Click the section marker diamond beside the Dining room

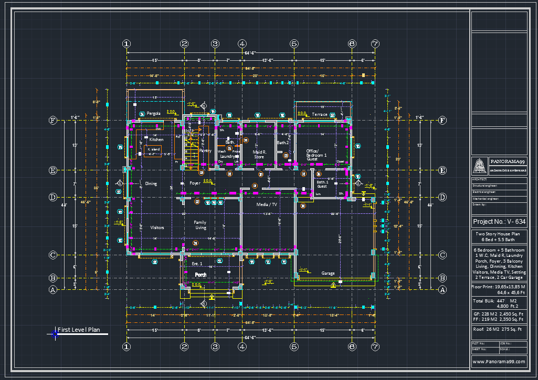pyautogui.click(x=119, y=183)
